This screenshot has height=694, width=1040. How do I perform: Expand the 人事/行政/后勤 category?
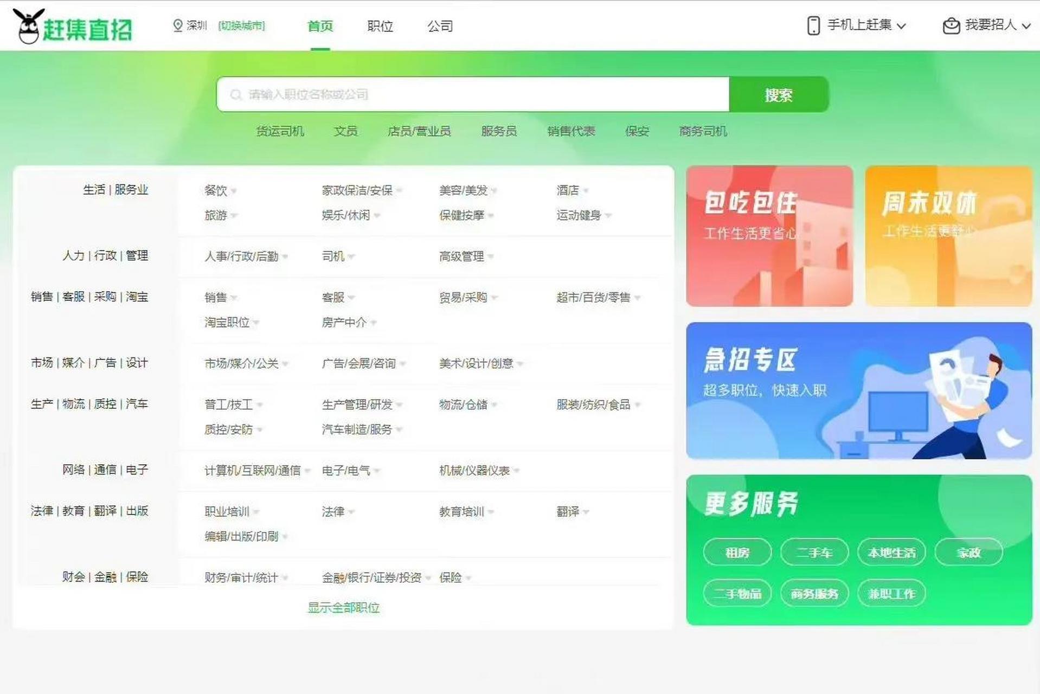tap(246, 256)
